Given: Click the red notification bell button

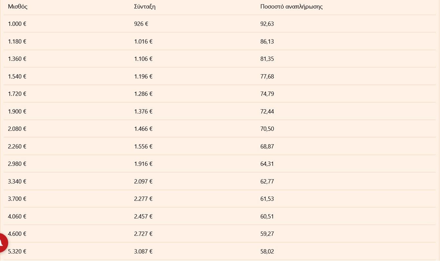Looking at the screenshot, I should [x=2, y=243].
